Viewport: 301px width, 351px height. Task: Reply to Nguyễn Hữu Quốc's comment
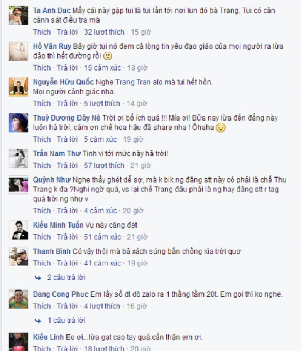[67, 103]
